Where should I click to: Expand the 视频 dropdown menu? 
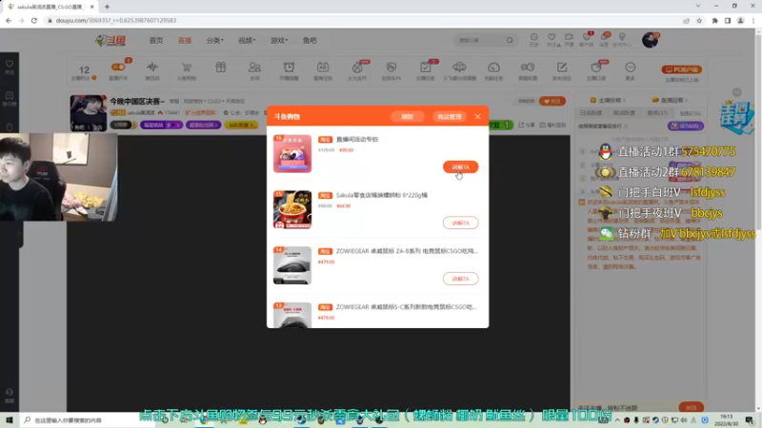247,40
